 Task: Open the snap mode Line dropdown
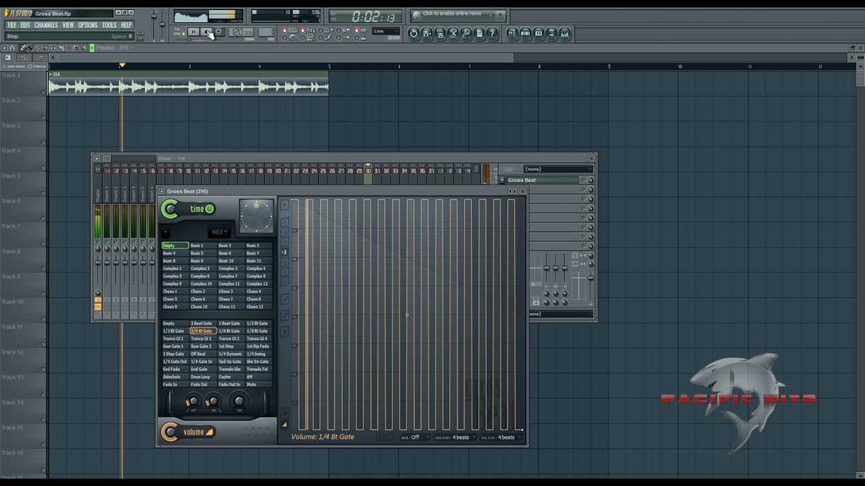tap(386, 31)
